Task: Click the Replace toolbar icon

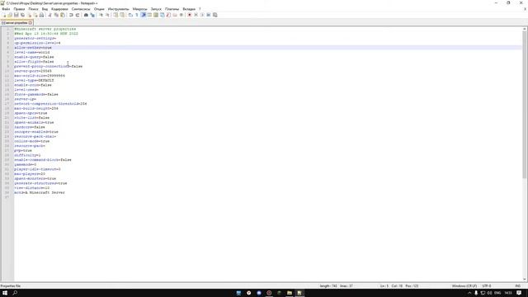Action: (92, 15)
